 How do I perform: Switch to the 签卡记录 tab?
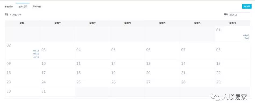click(x=23, y=6)
